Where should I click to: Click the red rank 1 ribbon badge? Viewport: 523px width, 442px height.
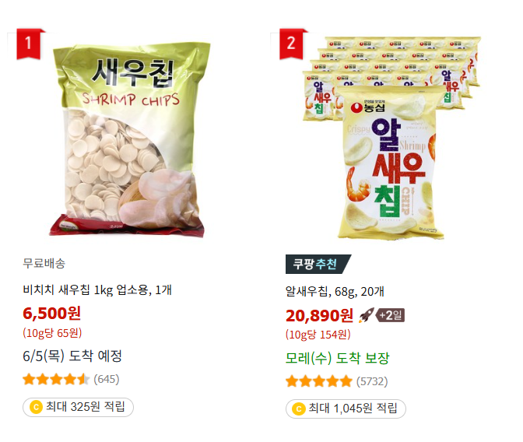pyautogui.click(x=28, y=44)
